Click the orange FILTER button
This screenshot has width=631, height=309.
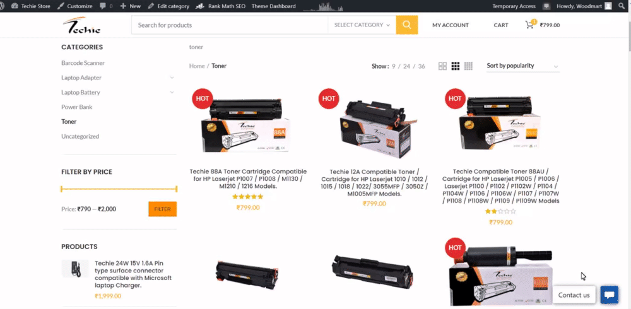tap(163, 209)
